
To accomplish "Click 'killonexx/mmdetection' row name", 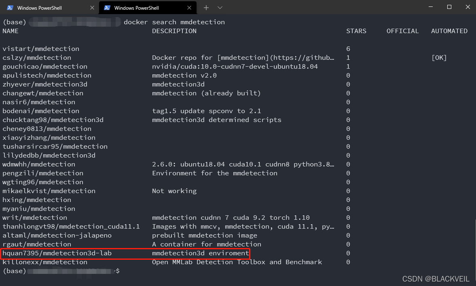I will [x=45, y=262].
